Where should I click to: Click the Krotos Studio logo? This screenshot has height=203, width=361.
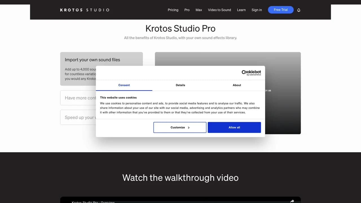coord(85,10)
